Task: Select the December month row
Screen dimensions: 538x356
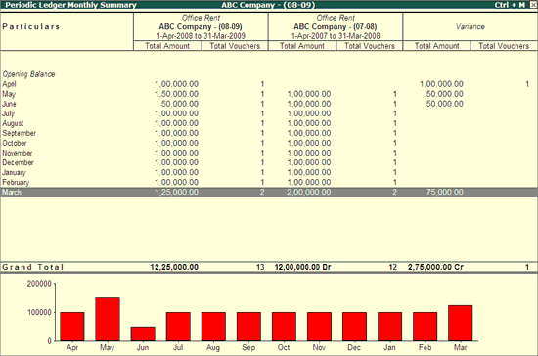Action: [269, 162]
